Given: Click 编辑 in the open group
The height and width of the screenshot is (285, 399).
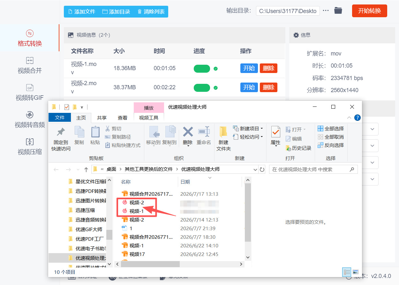Looking at the screenshot, I should click(294, 139).
